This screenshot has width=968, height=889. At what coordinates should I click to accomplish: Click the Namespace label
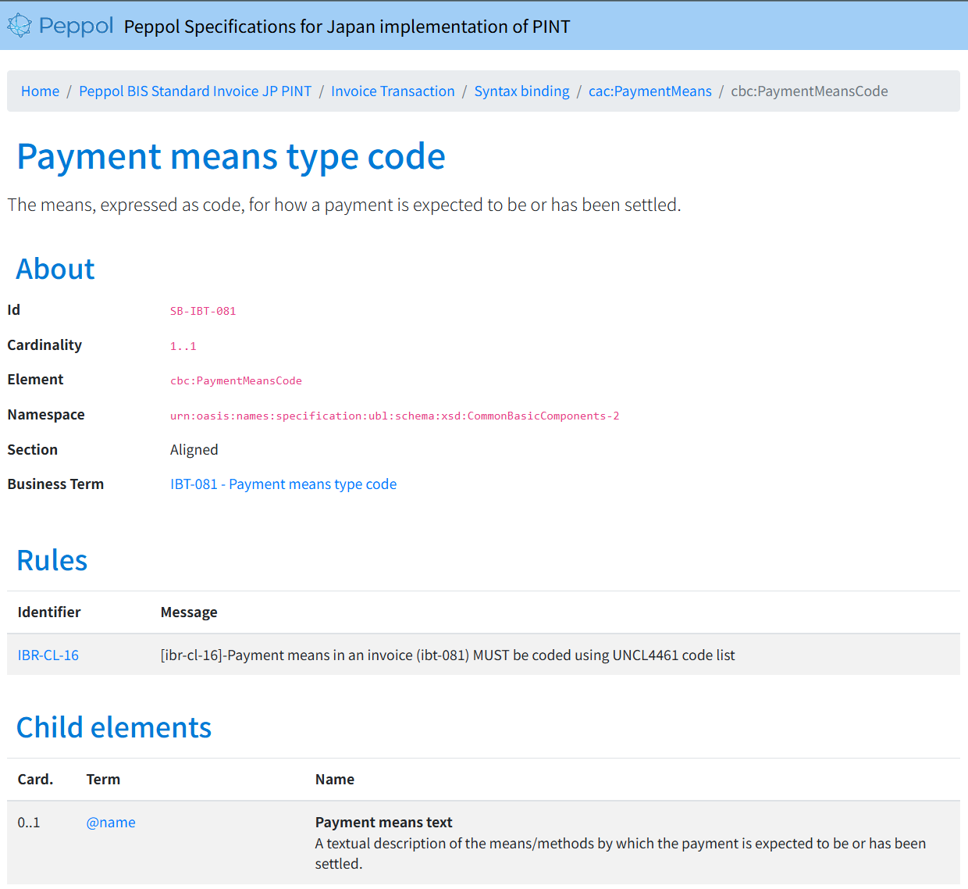[x=46, y=415]
